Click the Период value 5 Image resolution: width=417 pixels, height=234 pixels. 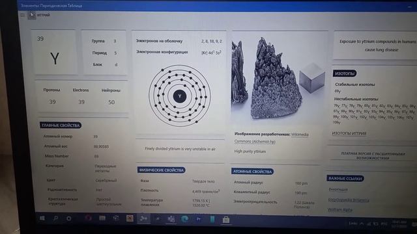coord(115,53)
